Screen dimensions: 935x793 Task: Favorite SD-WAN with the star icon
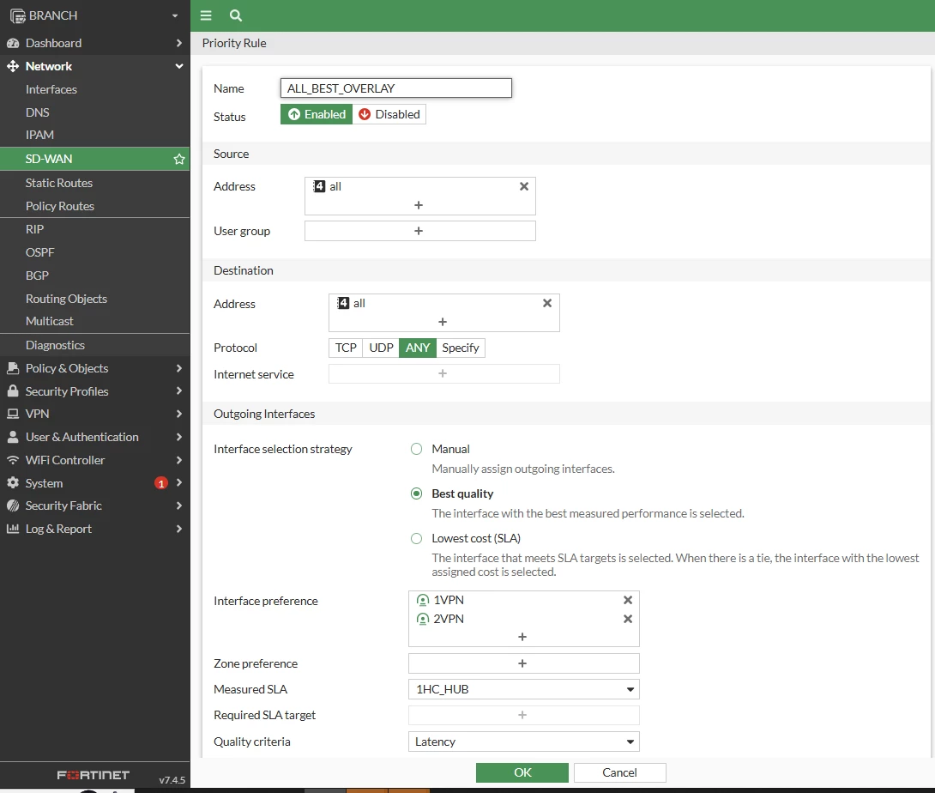[179, 159]
